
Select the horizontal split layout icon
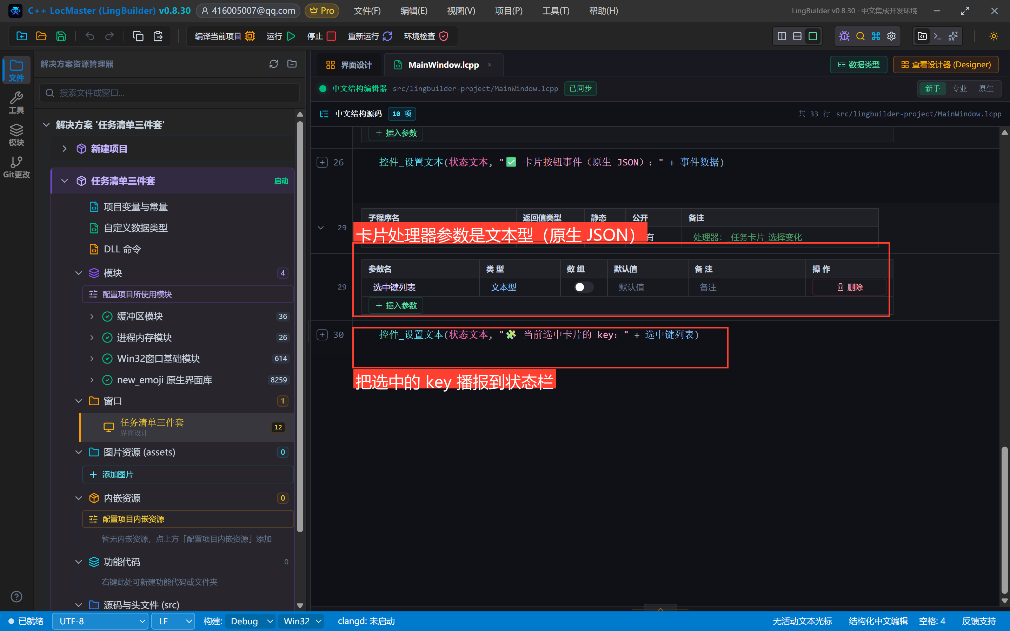coord(797,36)
